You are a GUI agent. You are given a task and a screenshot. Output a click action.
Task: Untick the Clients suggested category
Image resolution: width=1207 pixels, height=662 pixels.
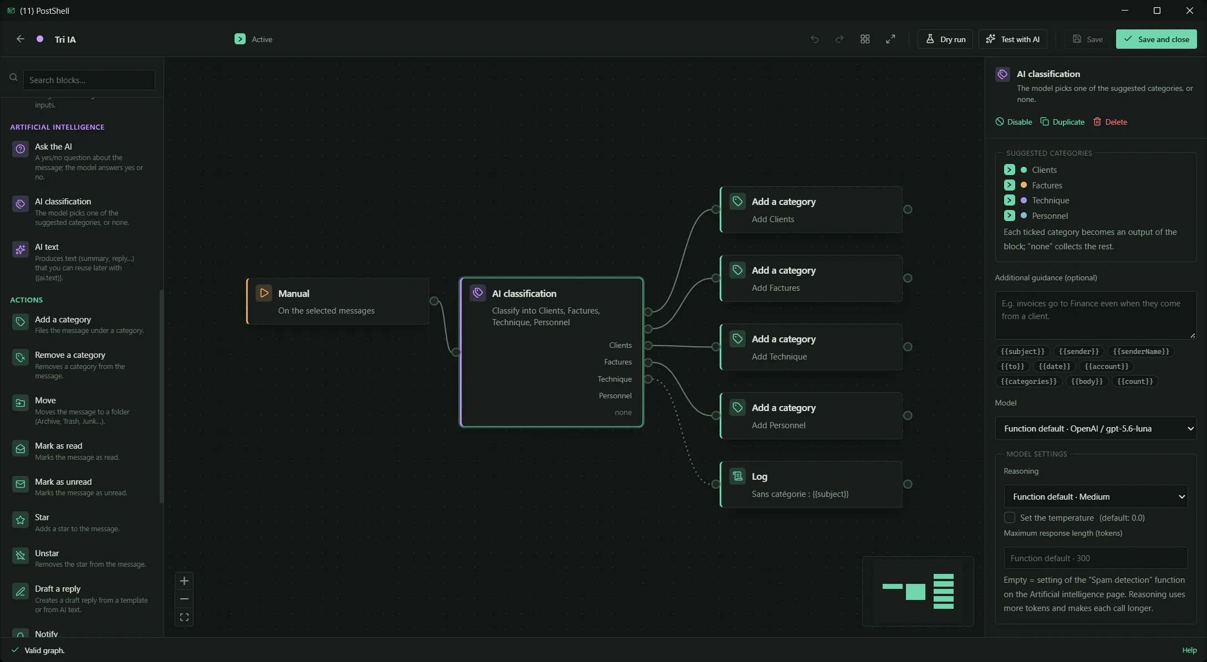pyautogui.click(x=1009, y=170)
